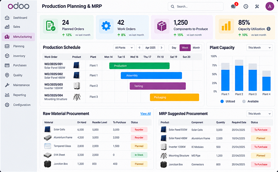Open the chat messages icon with badge
The width and height of the screenshot is (278, 172).
click(x=233, y=7)
